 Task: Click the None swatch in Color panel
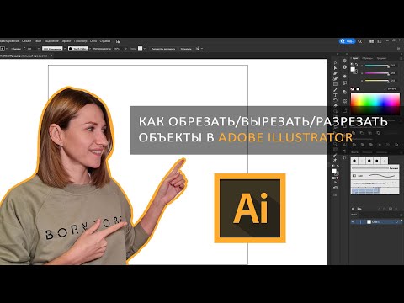coord(353,89)
